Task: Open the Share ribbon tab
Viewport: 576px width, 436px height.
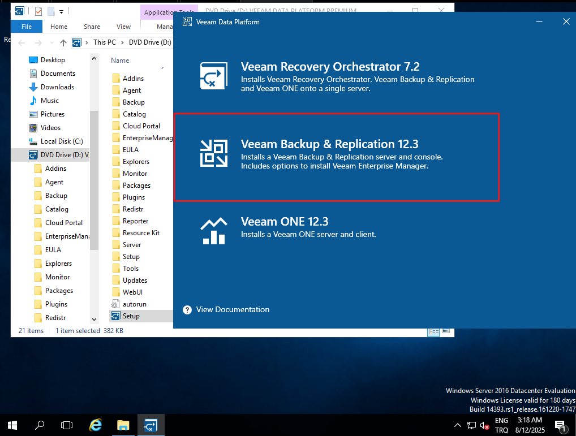Action: coord(92,27)
